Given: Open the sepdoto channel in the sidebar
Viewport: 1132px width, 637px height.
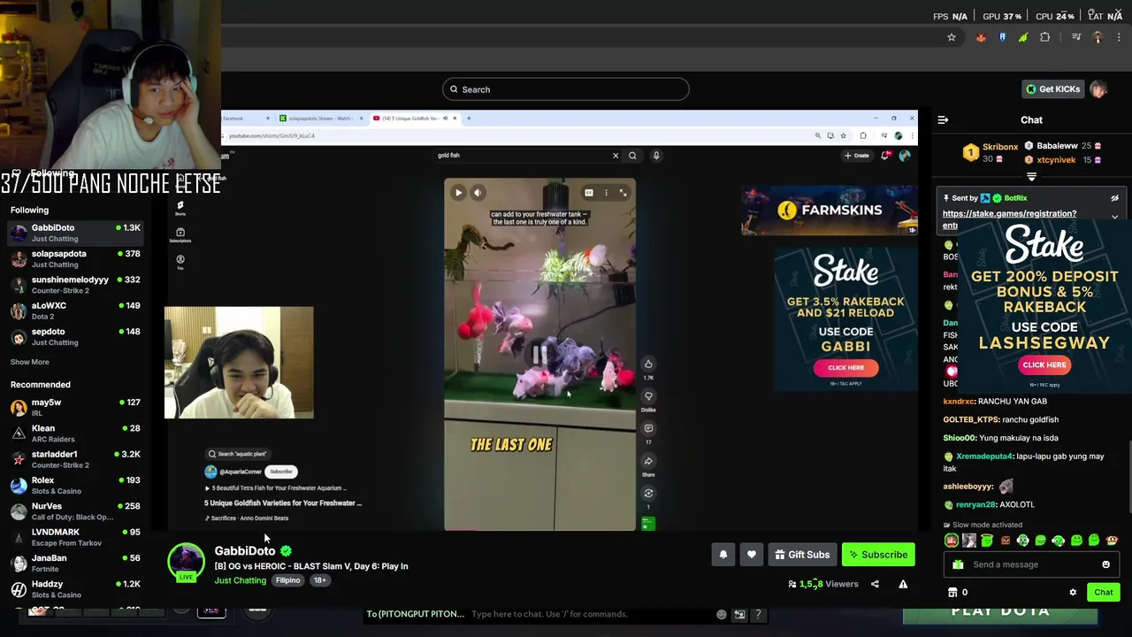Looking at the screenshot, I should pyautogui.click(x=75, y=336).
